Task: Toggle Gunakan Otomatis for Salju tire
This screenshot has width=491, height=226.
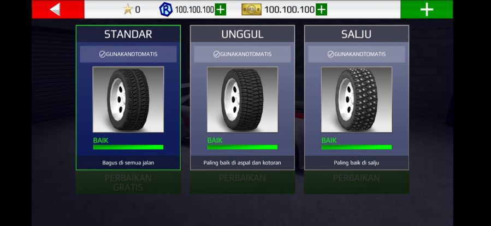Action: click(x=356, y=54)
